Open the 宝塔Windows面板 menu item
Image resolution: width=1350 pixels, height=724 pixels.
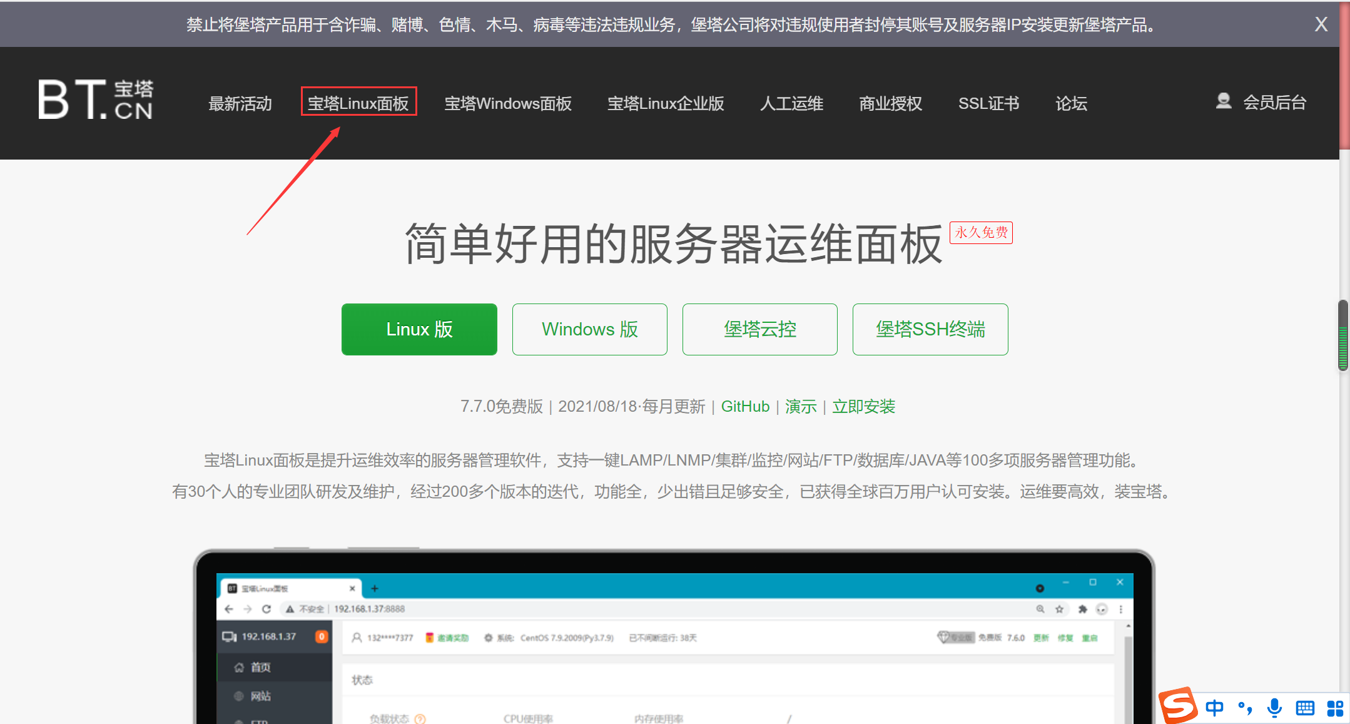point(508,103)
